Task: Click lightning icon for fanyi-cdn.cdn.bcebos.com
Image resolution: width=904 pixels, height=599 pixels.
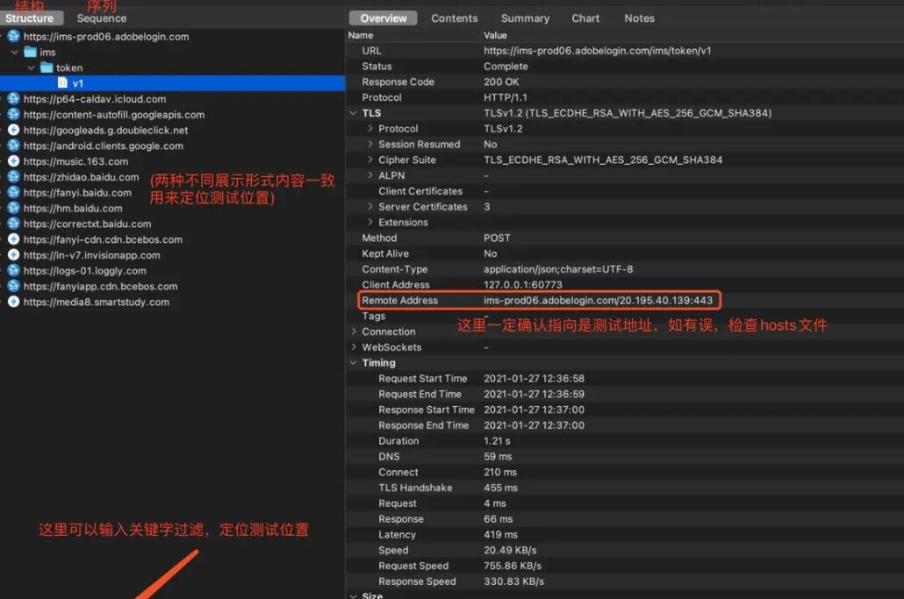Action: [14, 239]
